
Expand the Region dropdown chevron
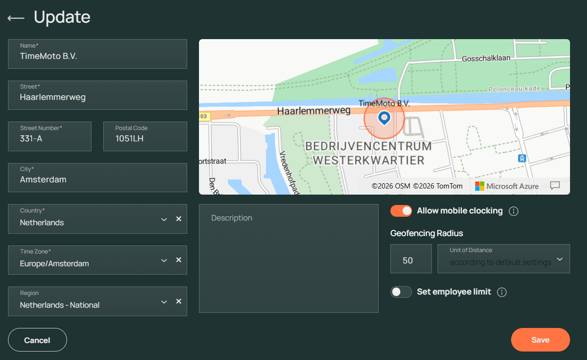point(164,302)
